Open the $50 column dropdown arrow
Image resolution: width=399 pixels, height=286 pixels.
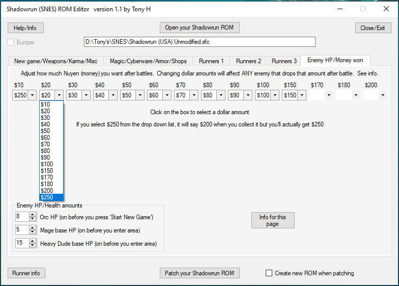tap(140, 95)
